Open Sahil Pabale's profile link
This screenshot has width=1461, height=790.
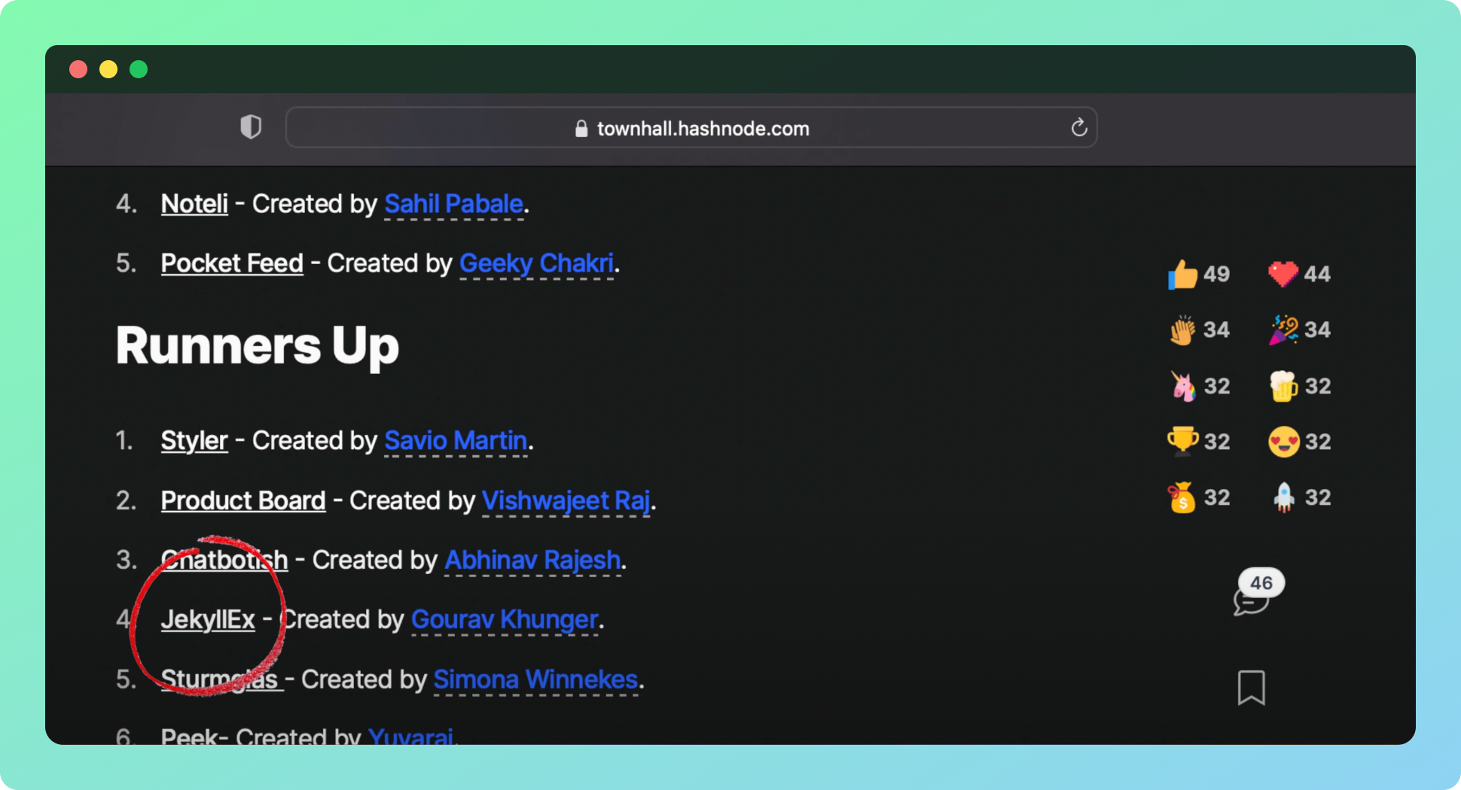(454, 204)
